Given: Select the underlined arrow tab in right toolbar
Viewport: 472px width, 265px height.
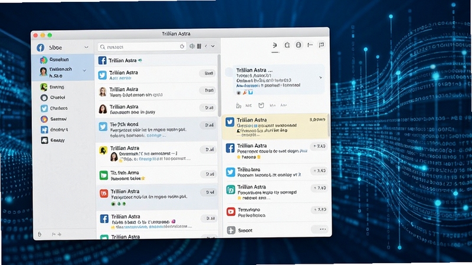Looking at the screenshot, I should (x=275, y=45).
